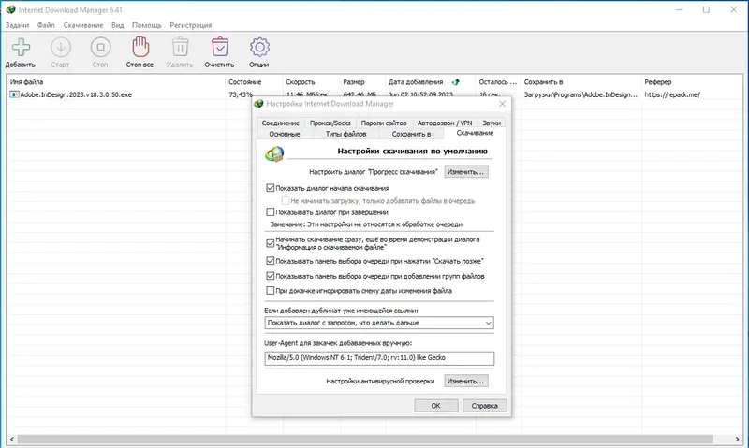The width and height of the screenshot is (749, 448).
Task: Click the Добавить (add download) toolbar icon
Action: (21, 48)
